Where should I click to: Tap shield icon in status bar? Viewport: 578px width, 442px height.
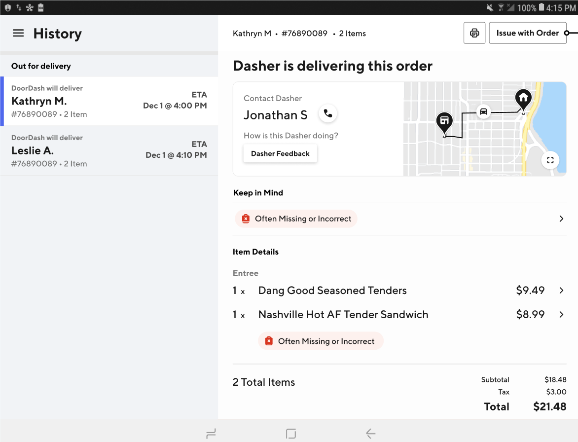[x=8, y=7]
